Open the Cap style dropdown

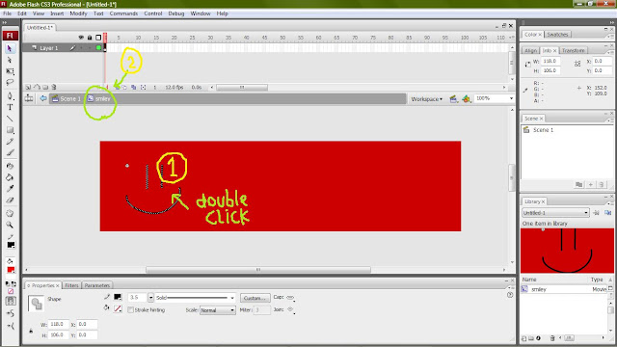coord(290,298)
